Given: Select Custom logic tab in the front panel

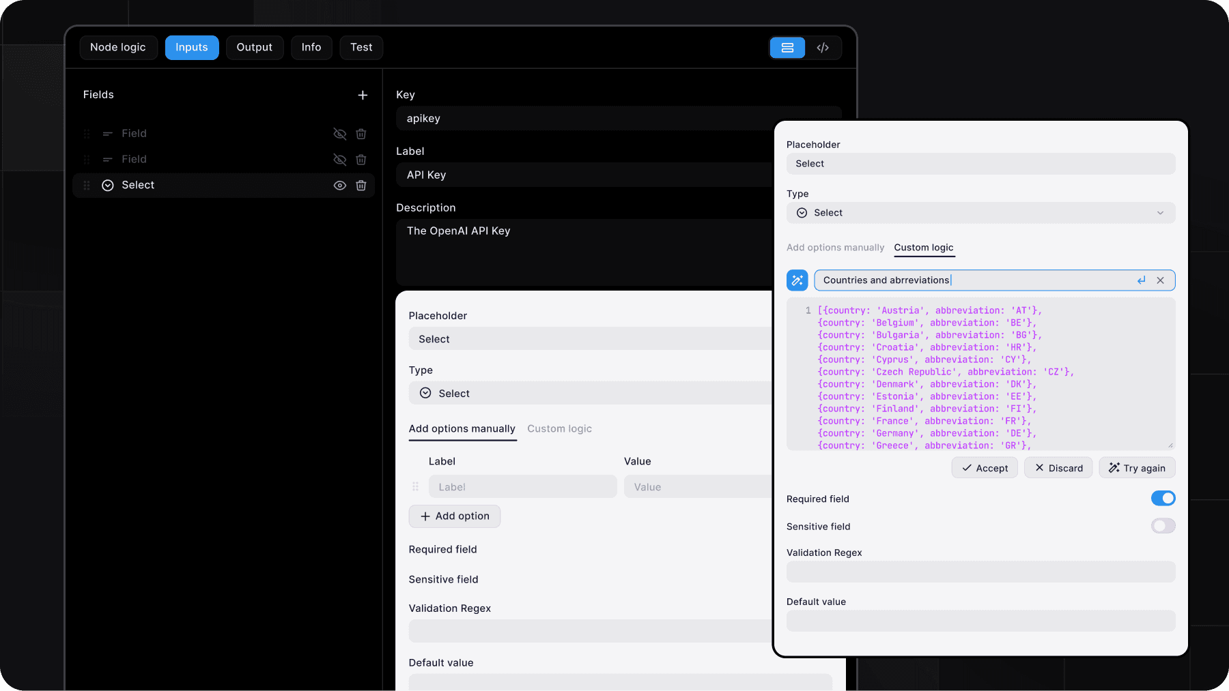Looking at the screenshot, I should (924, 248).
